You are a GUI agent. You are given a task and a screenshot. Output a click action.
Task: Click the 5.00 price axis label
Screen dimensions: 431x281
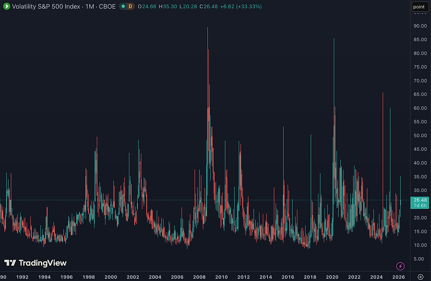[x=419, y=259]
